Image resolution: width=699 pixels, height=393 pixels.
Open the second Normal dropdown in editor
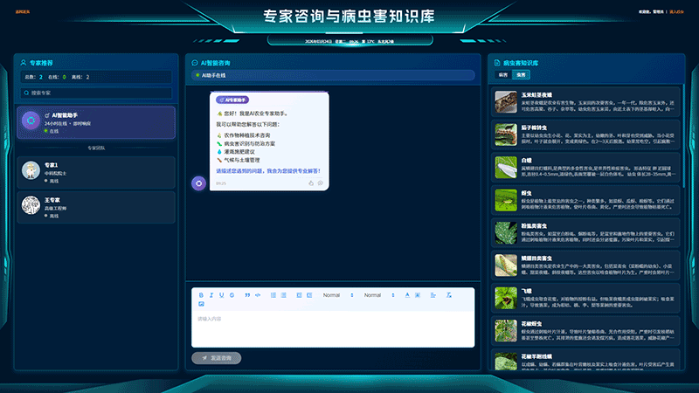pyautogui.click(x=378, y=295)
